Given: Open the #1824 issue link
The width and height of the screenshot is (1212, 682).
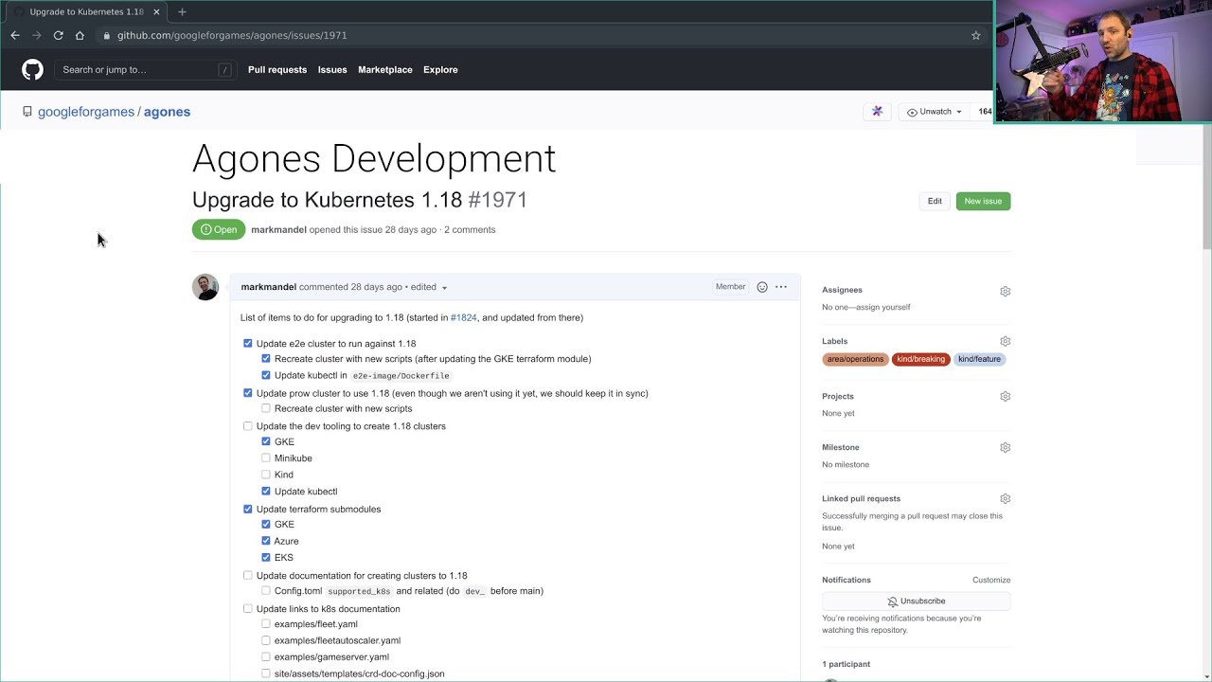Looking at the screenshot, I should (464, 317).
